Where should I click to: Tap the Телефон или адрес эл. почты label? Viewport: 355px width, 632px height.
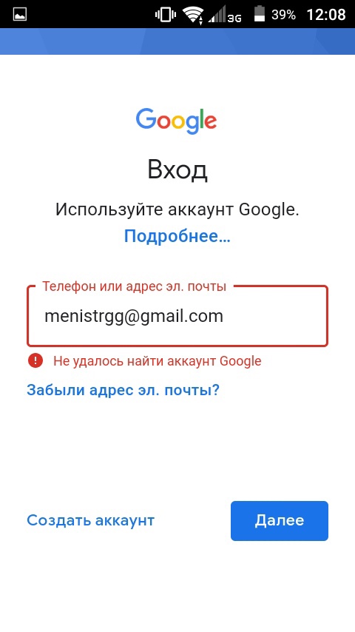coord(134,286)
